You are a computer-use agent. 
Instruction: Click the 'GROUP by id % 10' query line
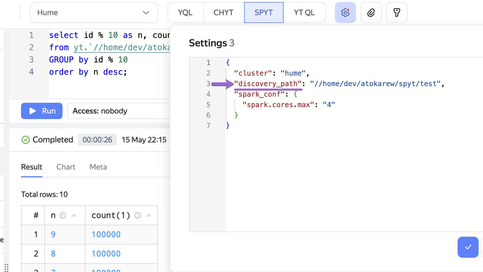pyautogui.click(x=88, y=60)
